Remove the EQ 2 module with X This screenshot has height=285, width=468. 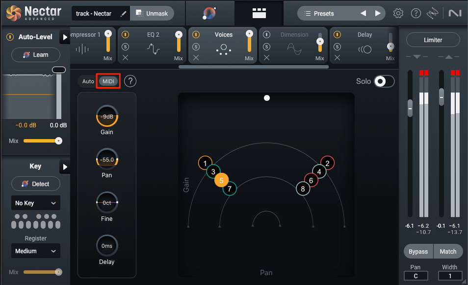click(x=126, y=58)
